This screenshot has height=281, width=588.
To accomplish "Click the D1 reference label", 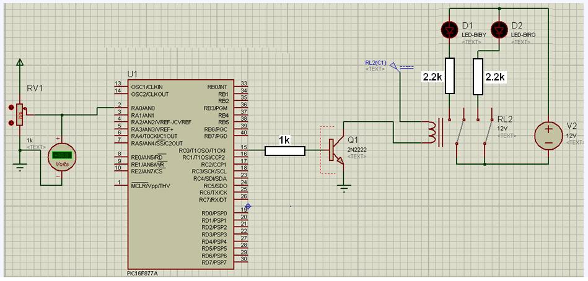I will click(467, 25).
